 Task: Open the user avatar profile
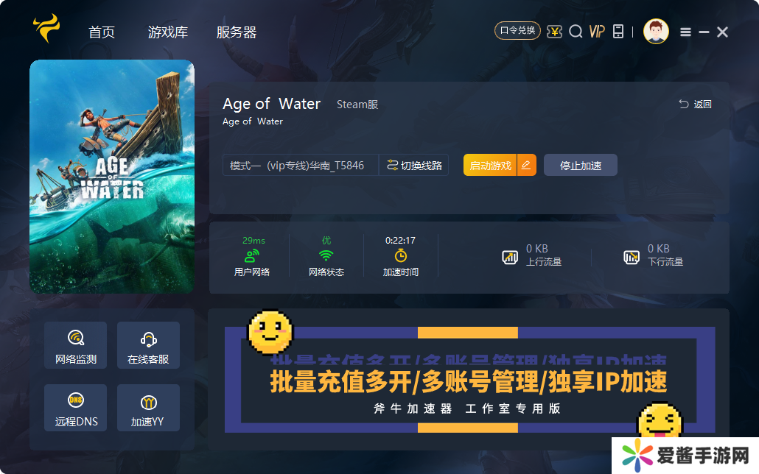[656, 32]
